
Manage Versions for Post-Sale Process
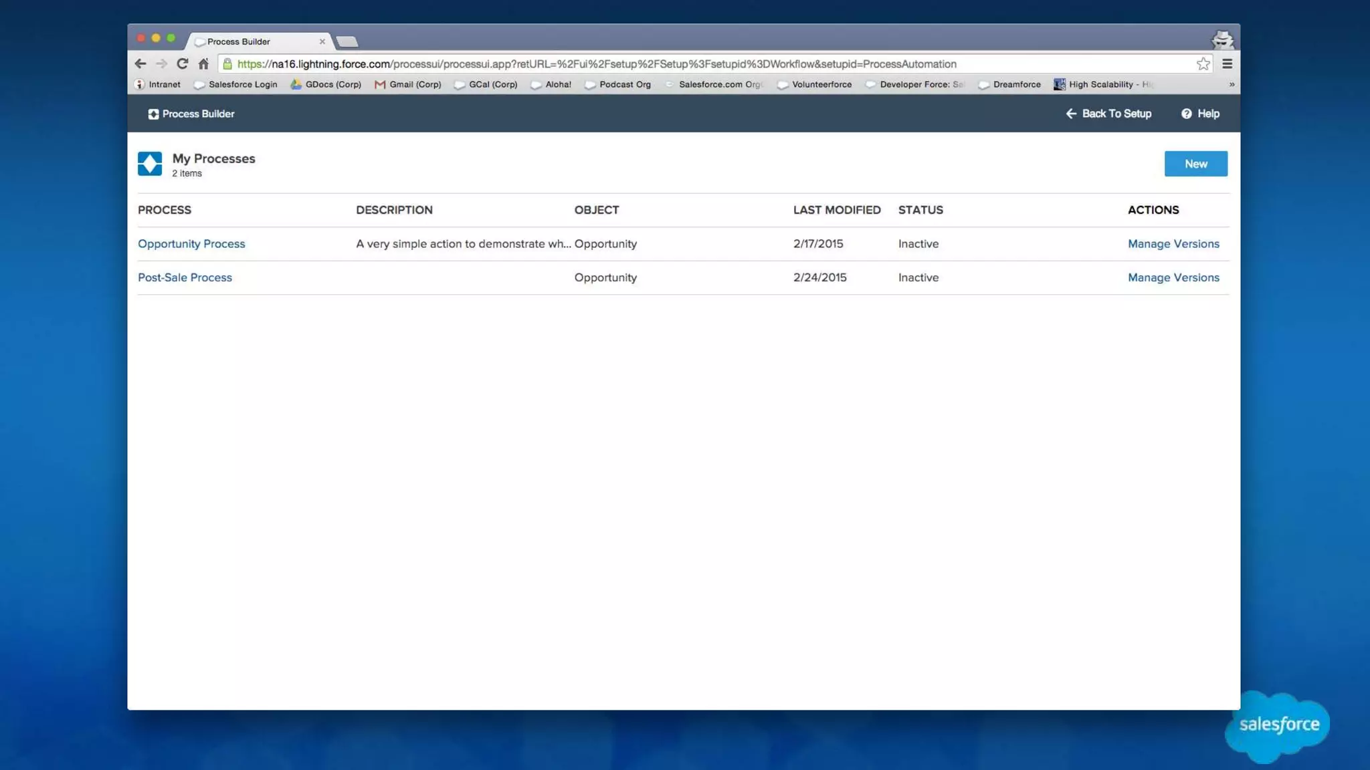coord(1173,277)
